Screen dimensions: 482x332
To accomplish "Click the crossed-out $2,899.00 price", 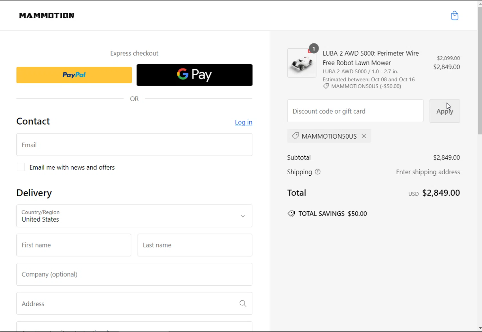I will (x=448, y=58).
